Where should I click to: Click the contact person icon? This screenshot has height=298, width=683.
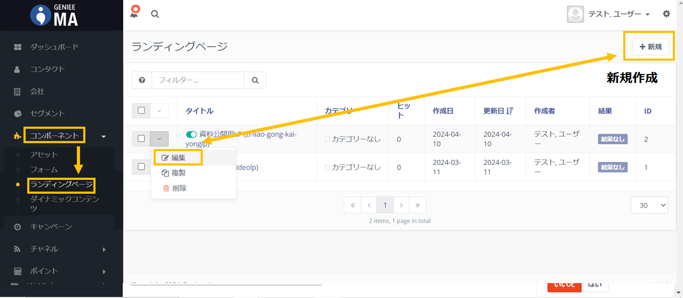point(17,69)
